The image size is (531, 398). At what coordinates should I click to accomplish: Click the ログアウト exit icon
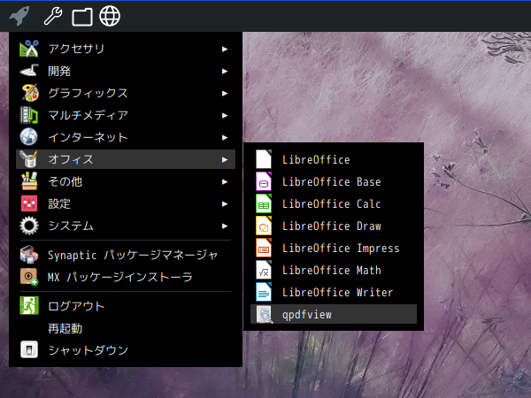tap(29, 306)
